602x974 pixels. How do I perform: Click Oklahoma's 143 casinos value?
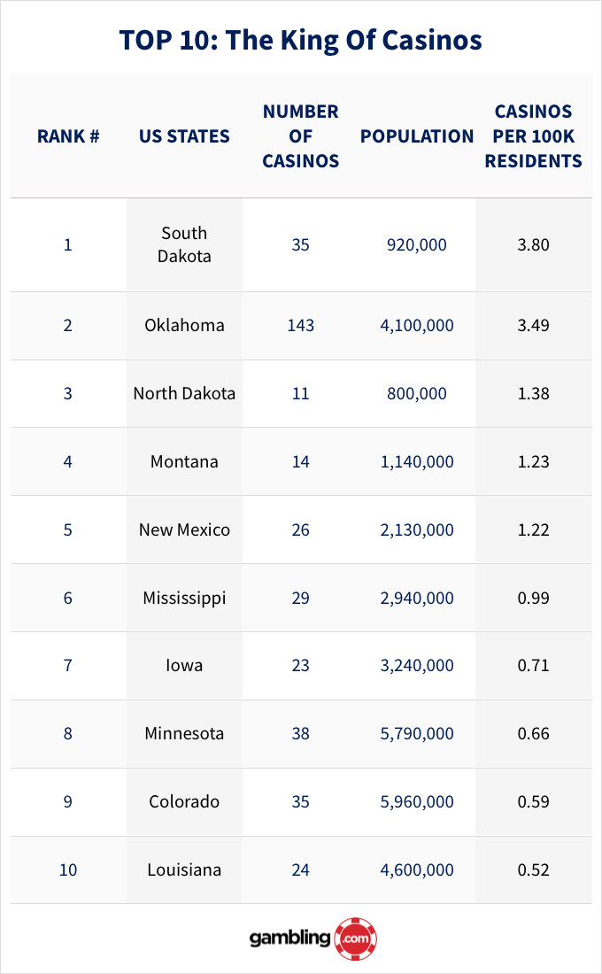pos(301,325)
